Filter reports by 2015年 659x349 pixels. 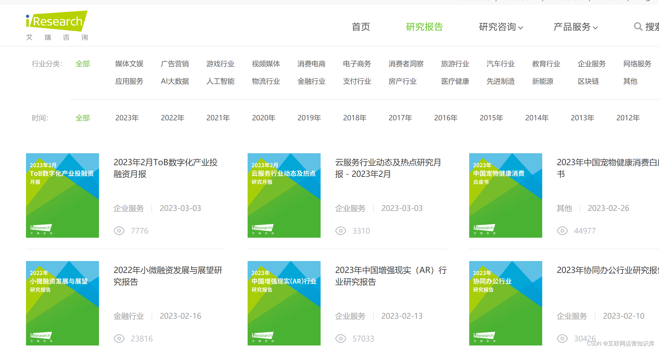tap(491, 118)
